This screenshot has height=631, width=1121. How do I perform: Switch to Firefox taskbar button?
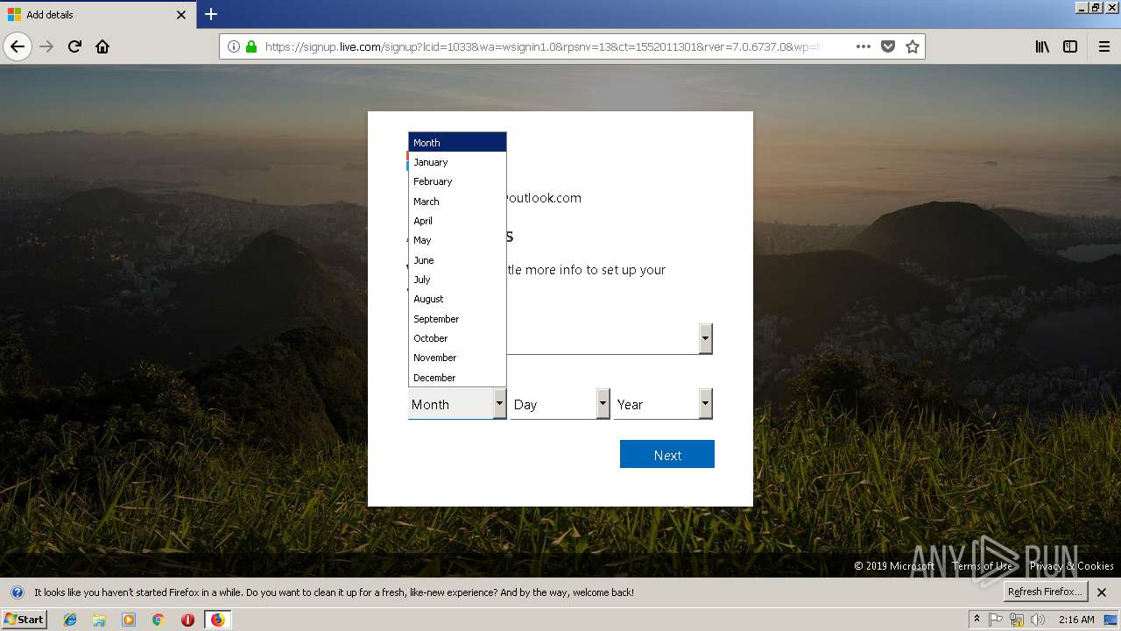click(x=217, y=620)
